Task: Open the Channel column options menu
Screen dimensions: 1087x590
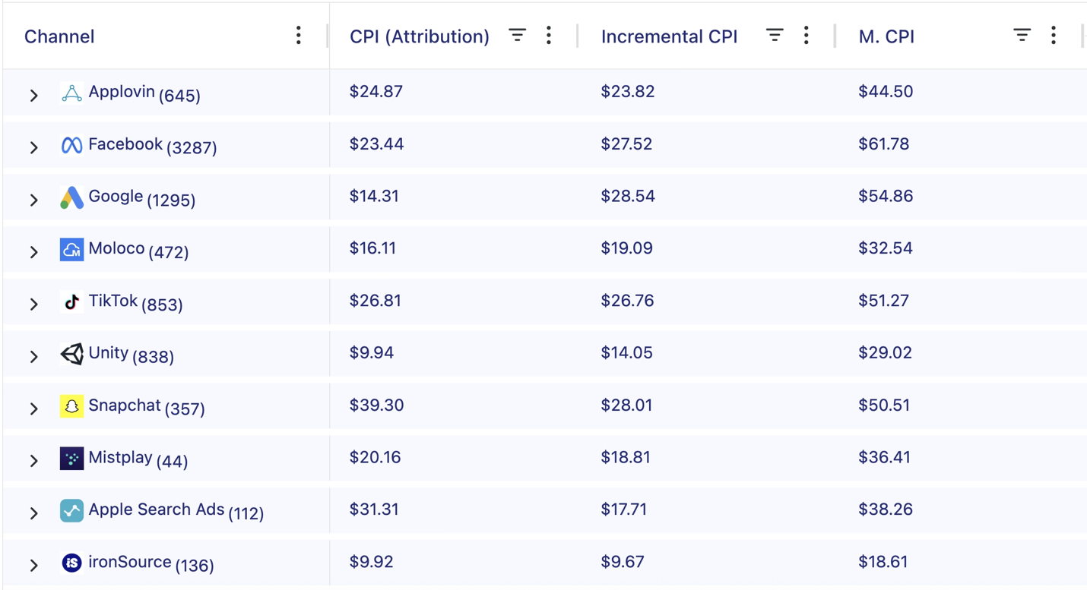Action: click(x=299, y=36)
